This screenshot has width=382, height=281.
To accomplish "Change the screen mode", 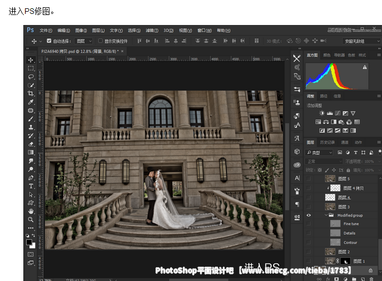I will (x=31, y=263).
